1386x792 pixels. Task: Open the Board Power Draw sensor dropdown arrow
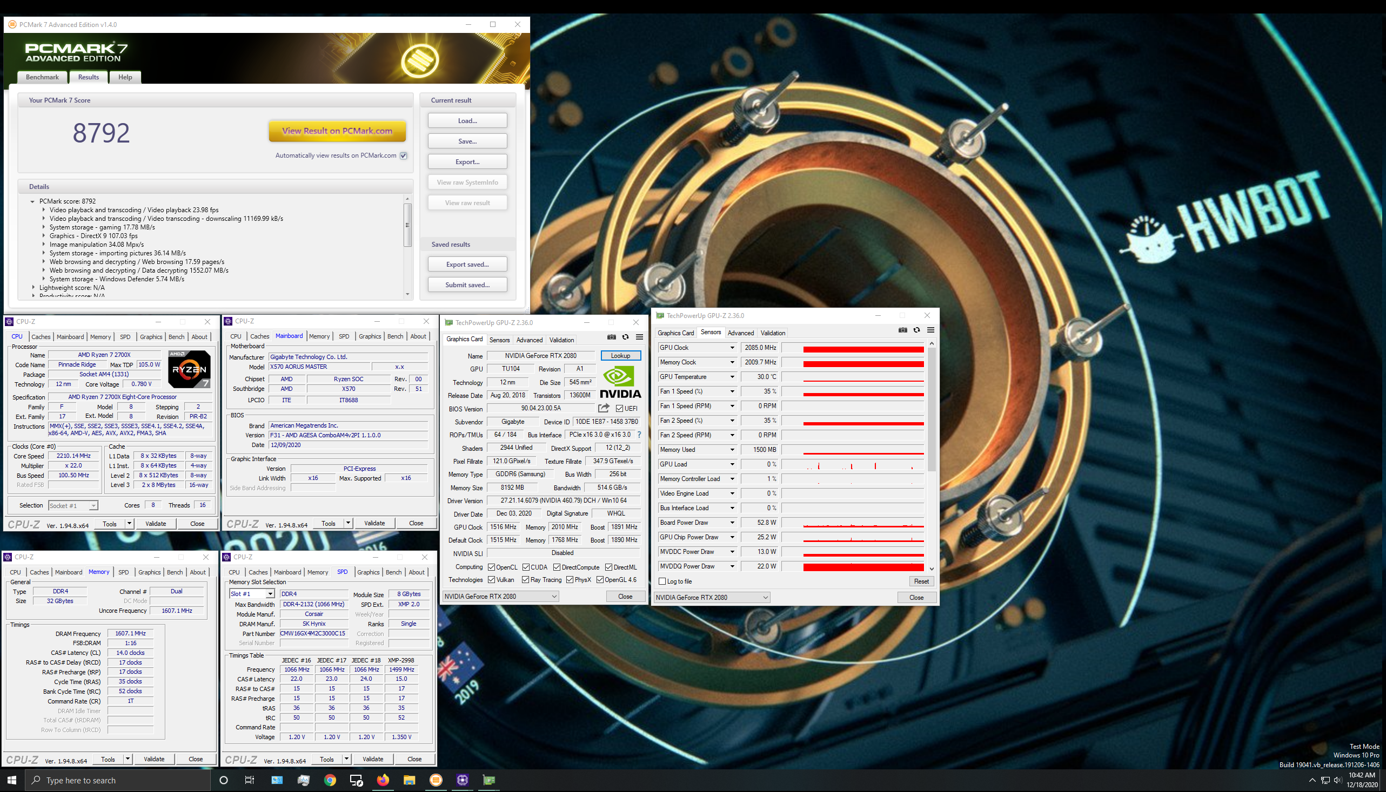(732, 523)
